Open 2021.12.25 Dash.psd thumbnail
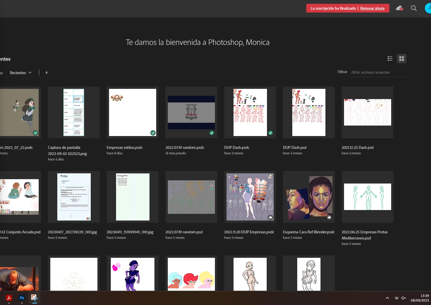 [368, 112]
